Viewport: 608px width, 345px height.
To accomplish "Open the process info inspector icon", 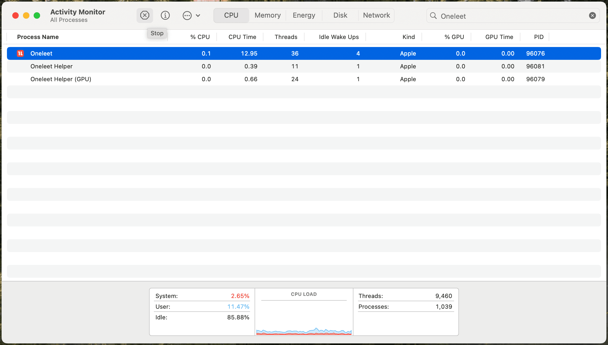I will 165,15.
